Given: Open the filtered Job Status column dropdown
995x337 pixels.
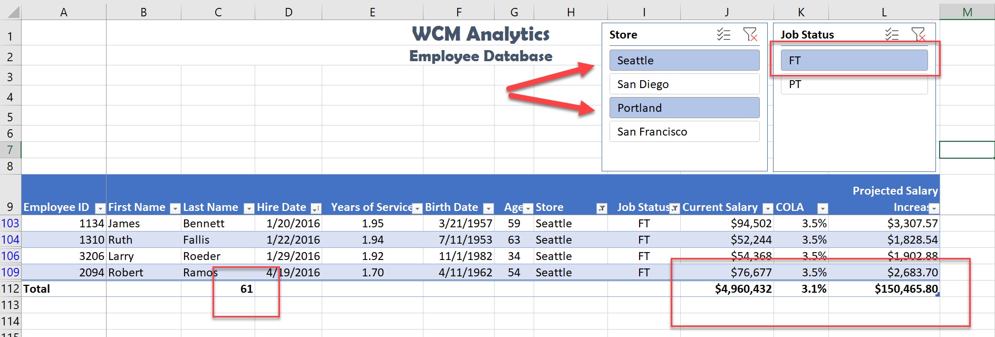Looking at the screenshot, I should click(x=674, y=208).
